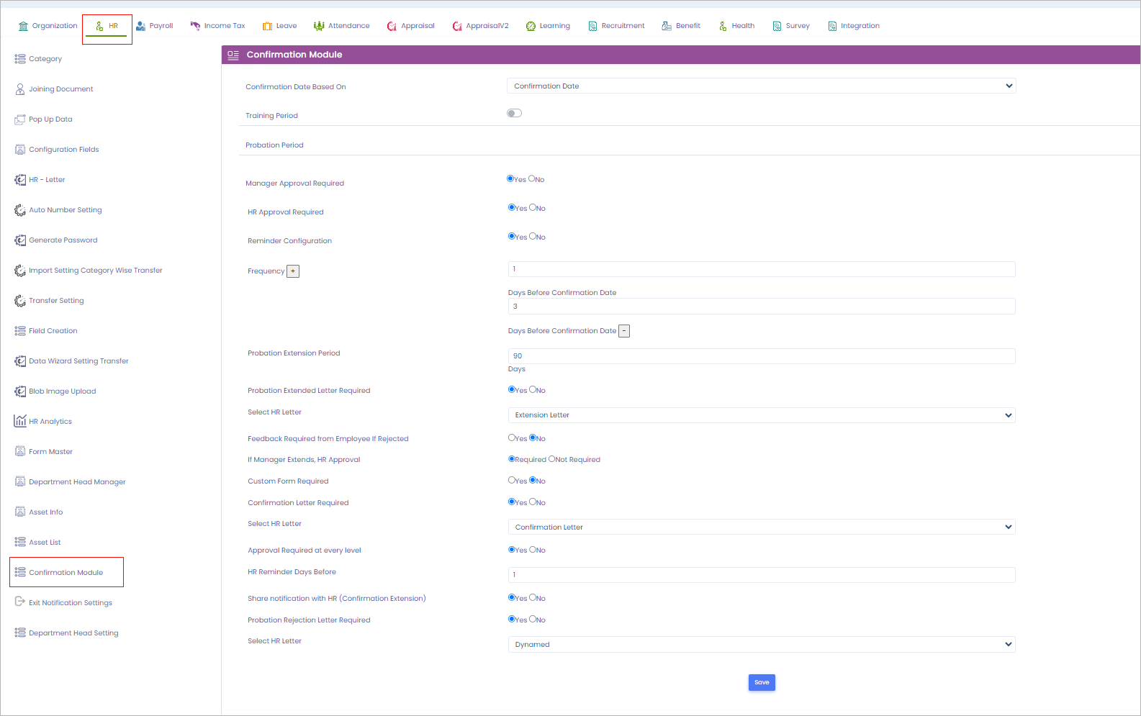Select No for Manager Approval Required
Image resolution: width=1141 pixels, height=716 pixels.
pyautogui.click(x=532, y=178)
